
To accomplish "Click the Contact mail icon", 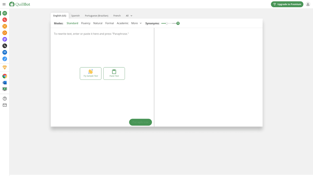I will 5,105.
